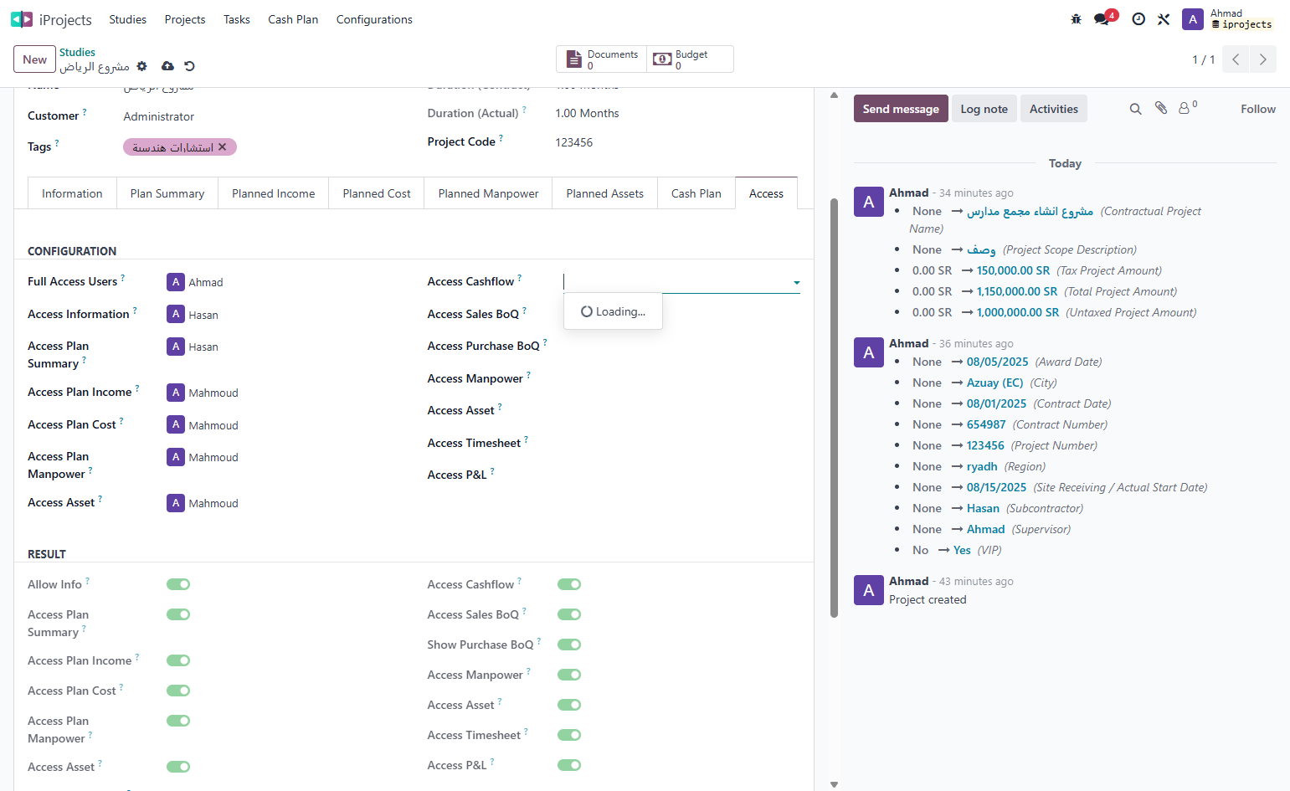Toggle the result Access Plan Income switch

point(178,660)
